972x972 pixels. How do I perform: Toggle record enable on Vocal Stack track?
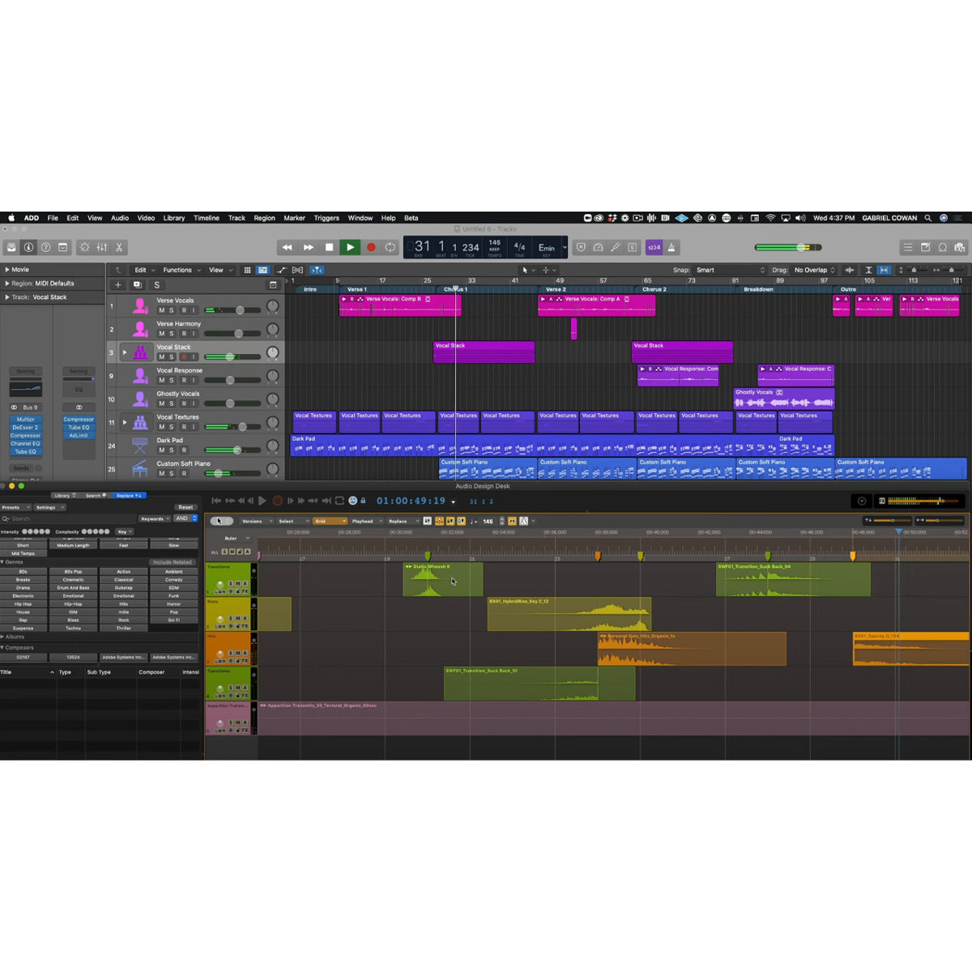183,357
